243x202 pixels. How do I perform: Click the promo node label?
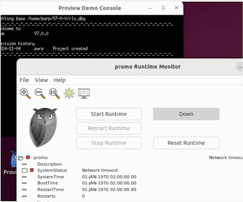(x=40, y=158)
